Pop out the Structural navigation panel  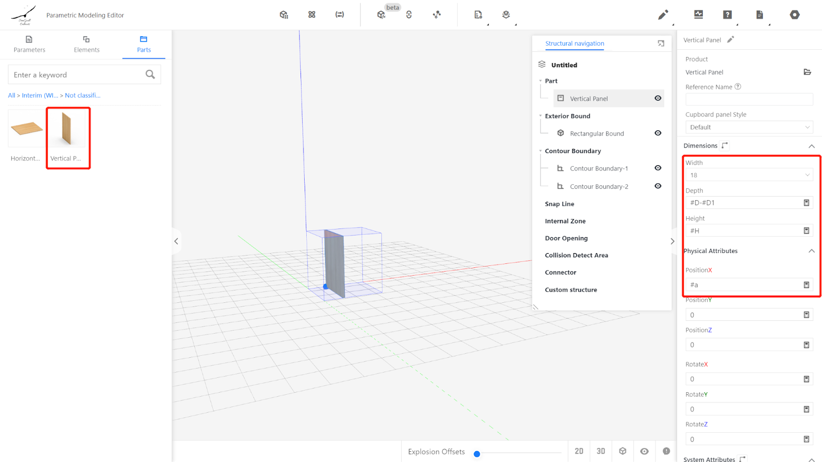(x=661, y=44)
